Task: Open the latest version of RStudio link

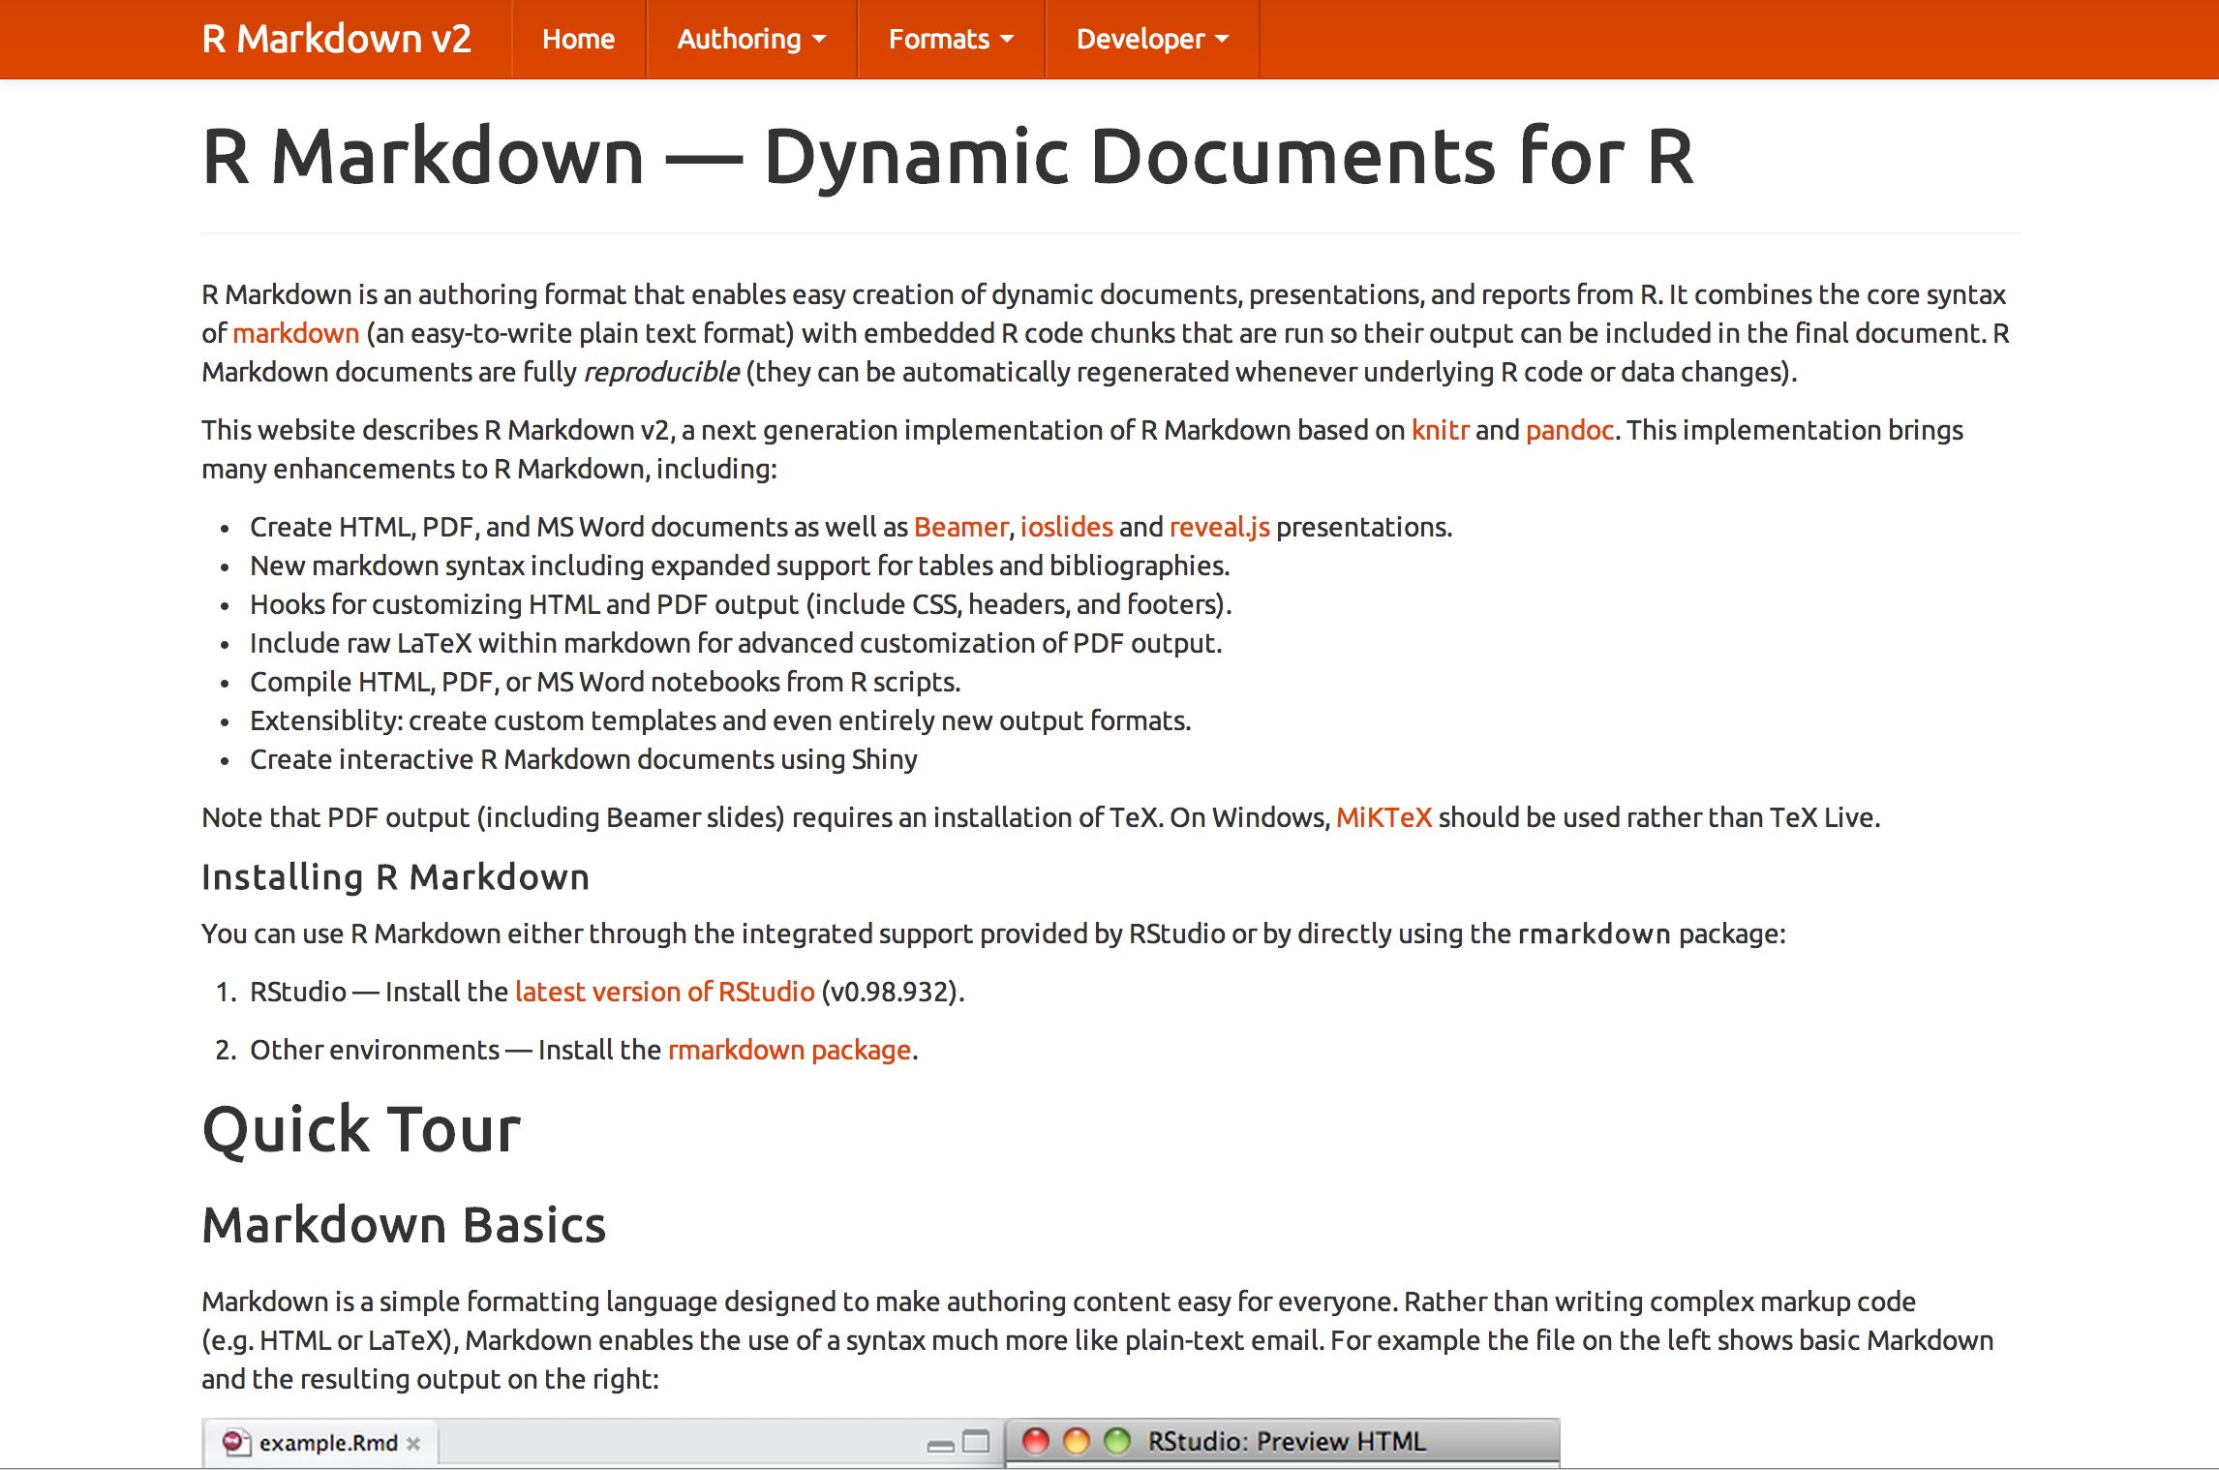Action: pyautogui.click(x=664, y=992)
